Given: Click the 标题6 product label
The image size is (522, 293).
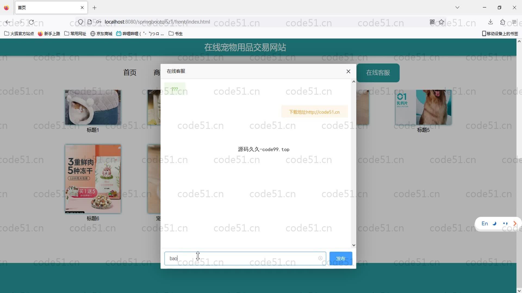Looking at the screenshot, I should [93, 218].
